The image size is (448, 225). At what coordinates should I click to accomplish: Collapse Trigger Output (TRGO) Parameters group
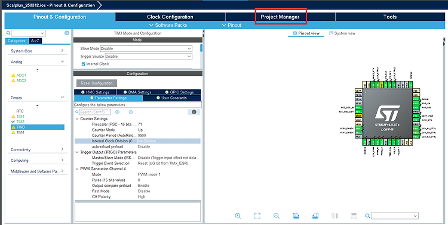(77, 152)
